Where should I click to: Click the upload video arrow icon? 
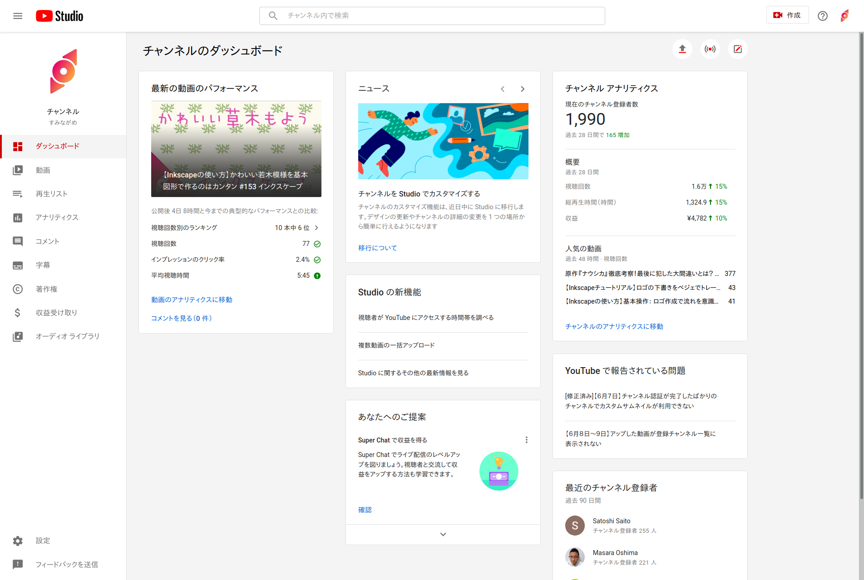[682, 49]
